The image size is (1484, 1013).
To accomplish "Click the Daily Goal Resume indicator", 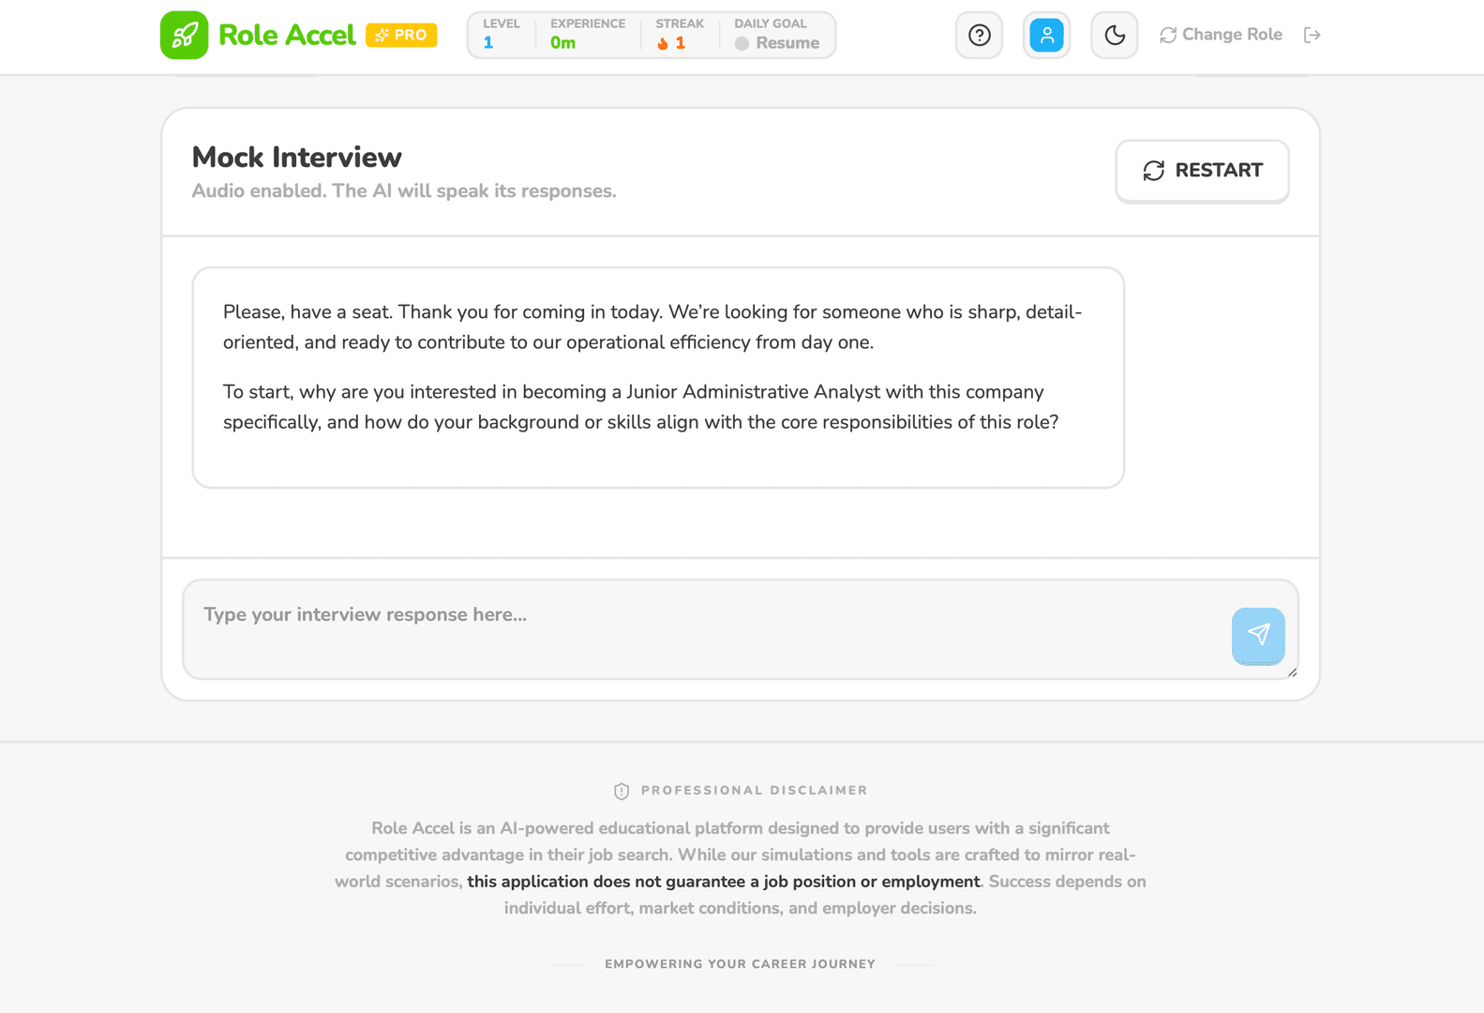I will (x=777, y=43).
